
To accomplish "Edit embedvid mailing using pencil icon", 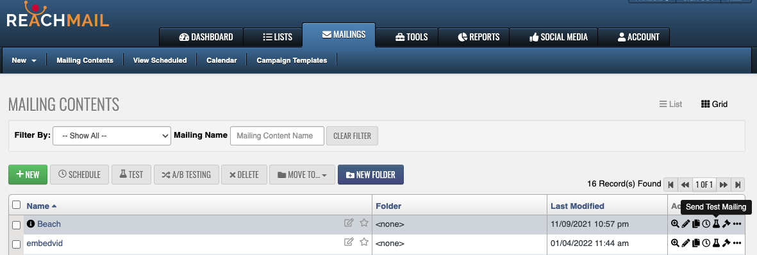I will pos(686,243).
